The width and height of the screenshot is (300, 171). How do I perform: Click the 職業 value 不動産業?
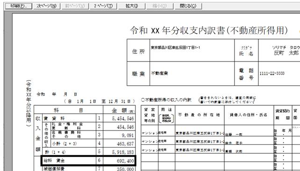click(x=159, y=73)
